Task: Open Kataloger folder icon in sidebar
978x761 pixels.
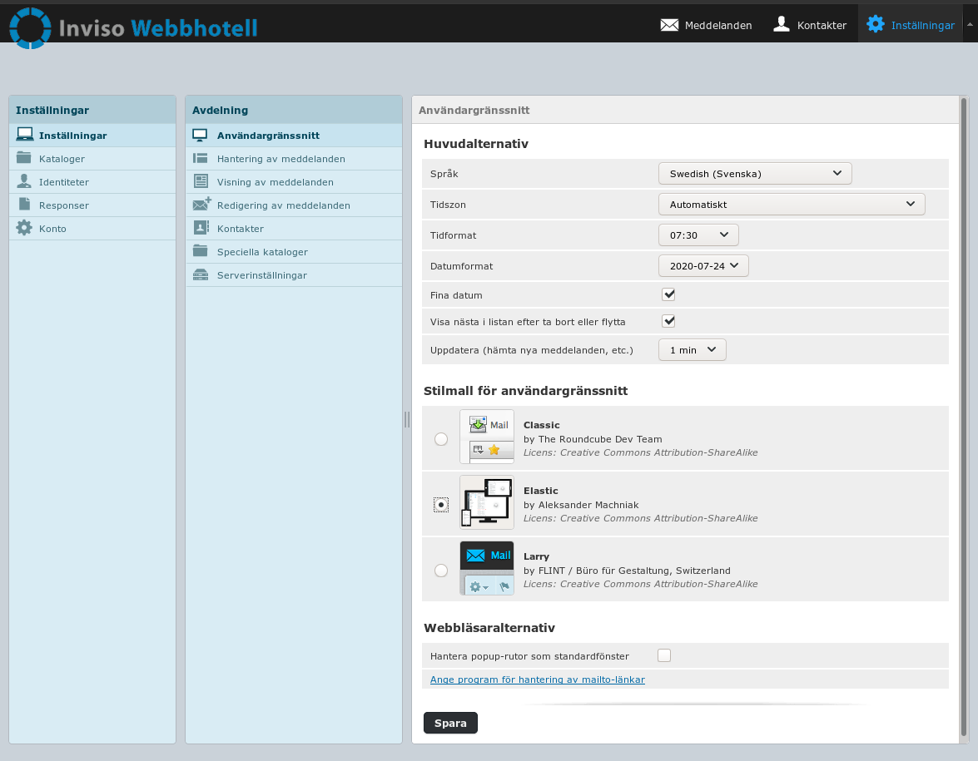Action: point(24,158)
